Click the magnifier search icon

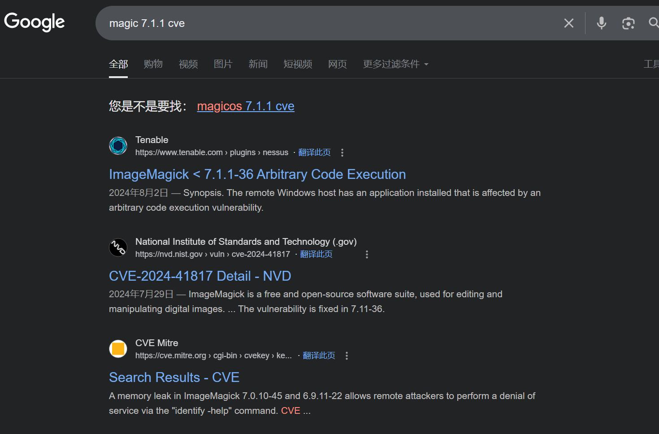click(653, 23)
